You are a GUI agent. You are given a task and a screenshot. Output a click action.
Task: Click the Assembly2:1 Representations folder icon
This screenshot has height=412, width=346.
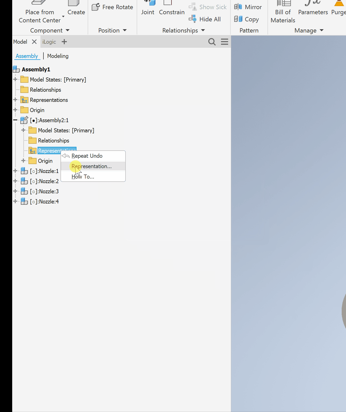click(x=33, y=151)
